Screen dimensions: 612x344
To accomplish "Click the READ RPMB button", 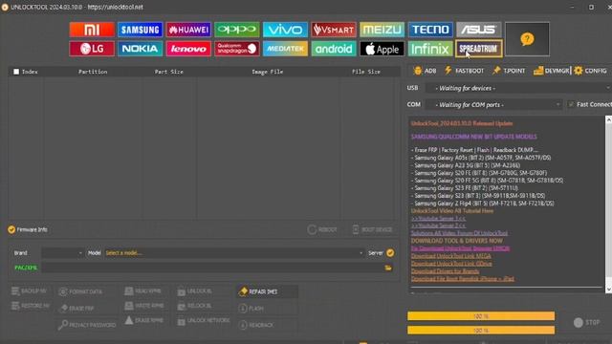I will (142, 290).
